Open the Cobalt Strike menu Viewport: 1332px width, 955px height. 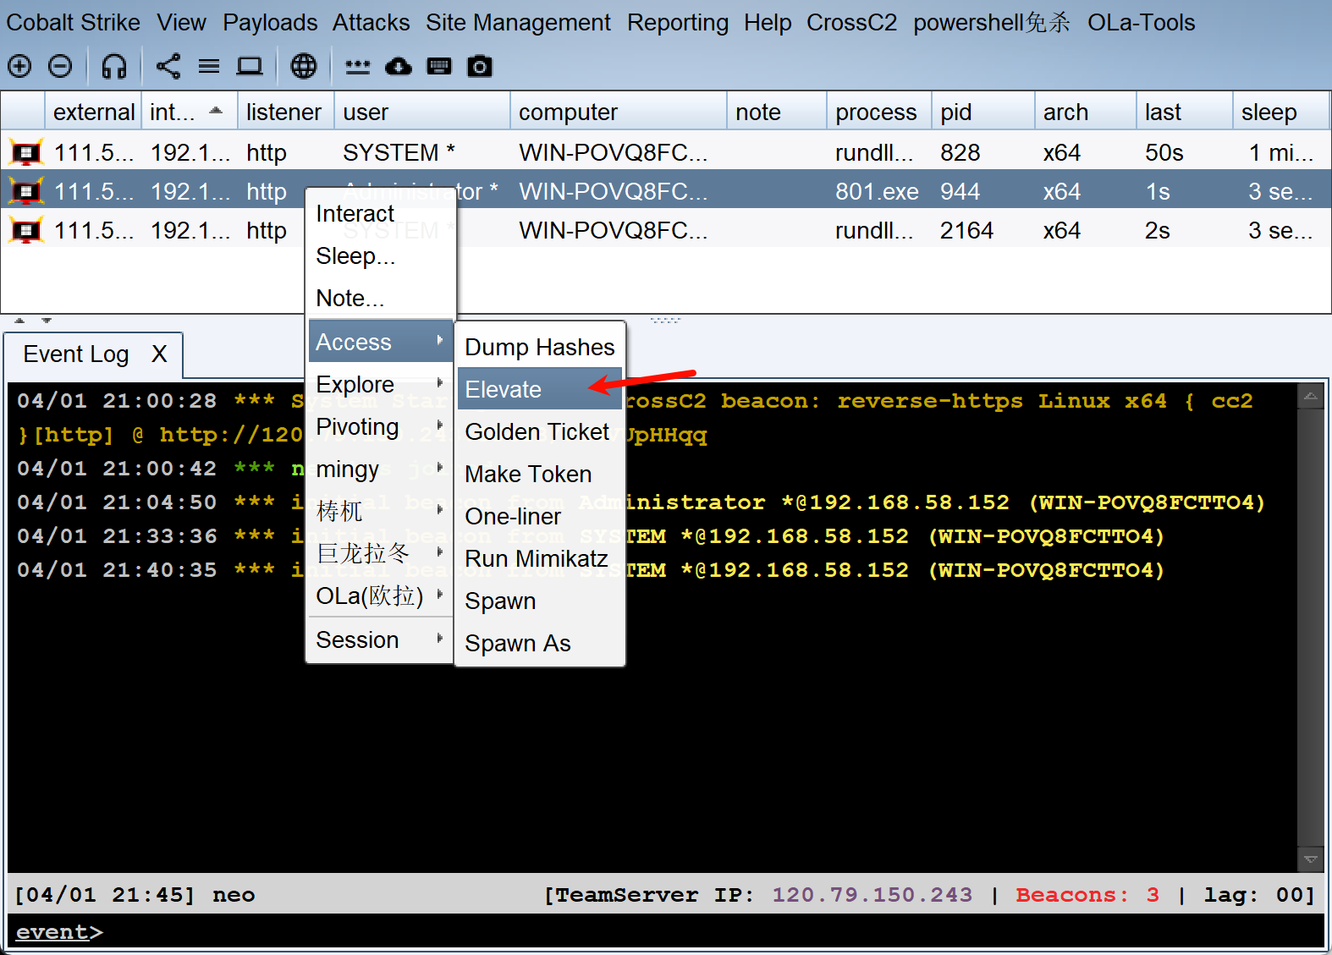[74, 23]
